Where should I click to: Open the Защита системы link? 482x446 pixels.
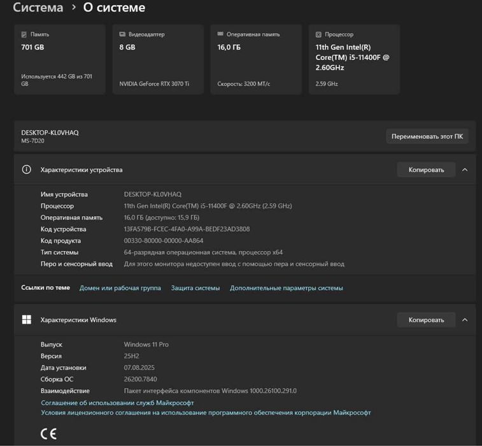(x=195, y=288)
